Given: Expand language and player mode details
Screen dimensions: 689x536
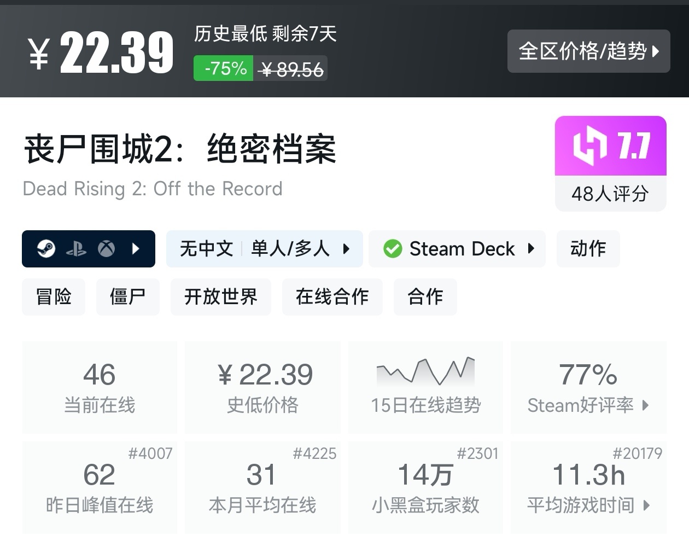Looking at the screenshot, I should pyautogui.click(x=346, y=249).
